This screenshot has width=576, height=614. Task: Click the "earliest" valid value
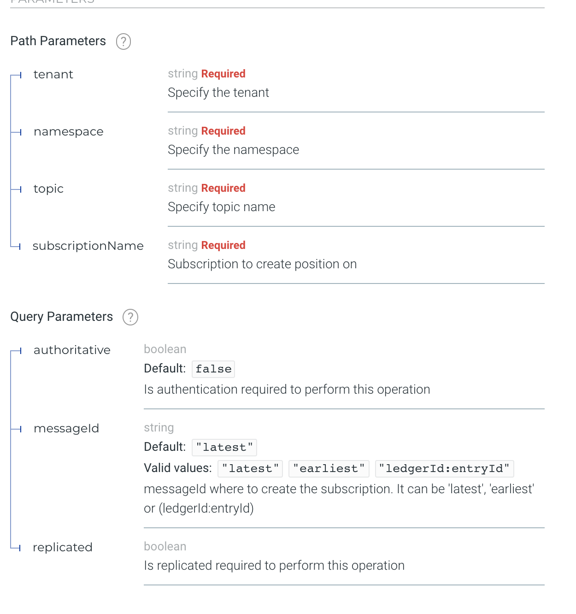coord(329,469)
